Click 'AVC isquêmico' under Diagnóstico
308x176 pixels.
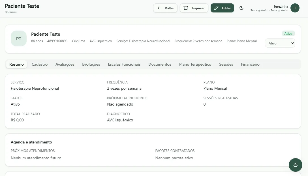(120, 120)
